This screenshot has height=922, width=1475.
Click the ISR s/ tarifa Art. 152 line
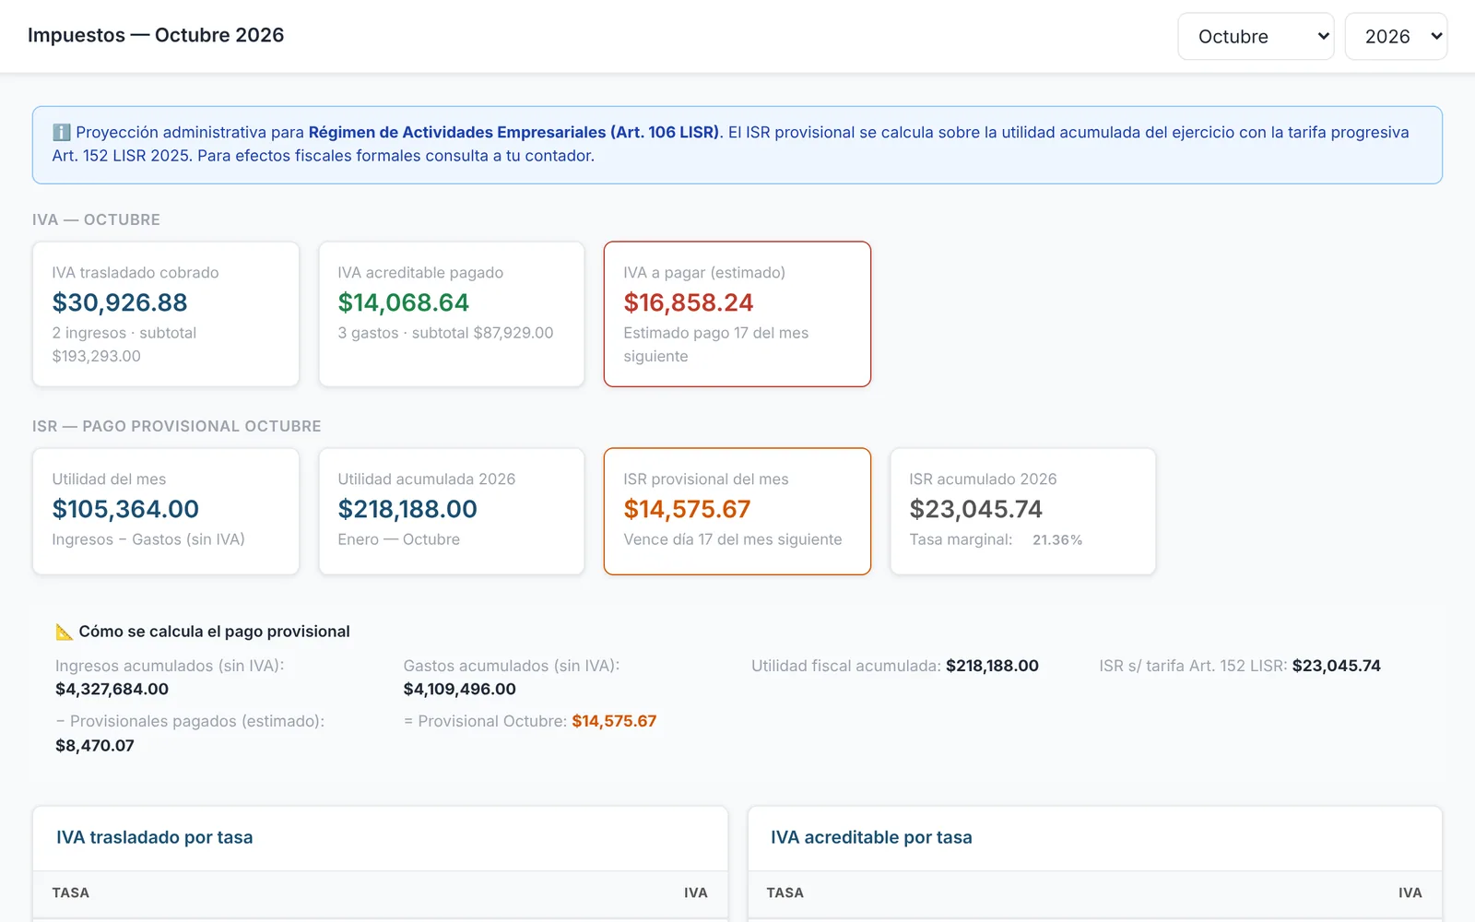pos(1240,666)
